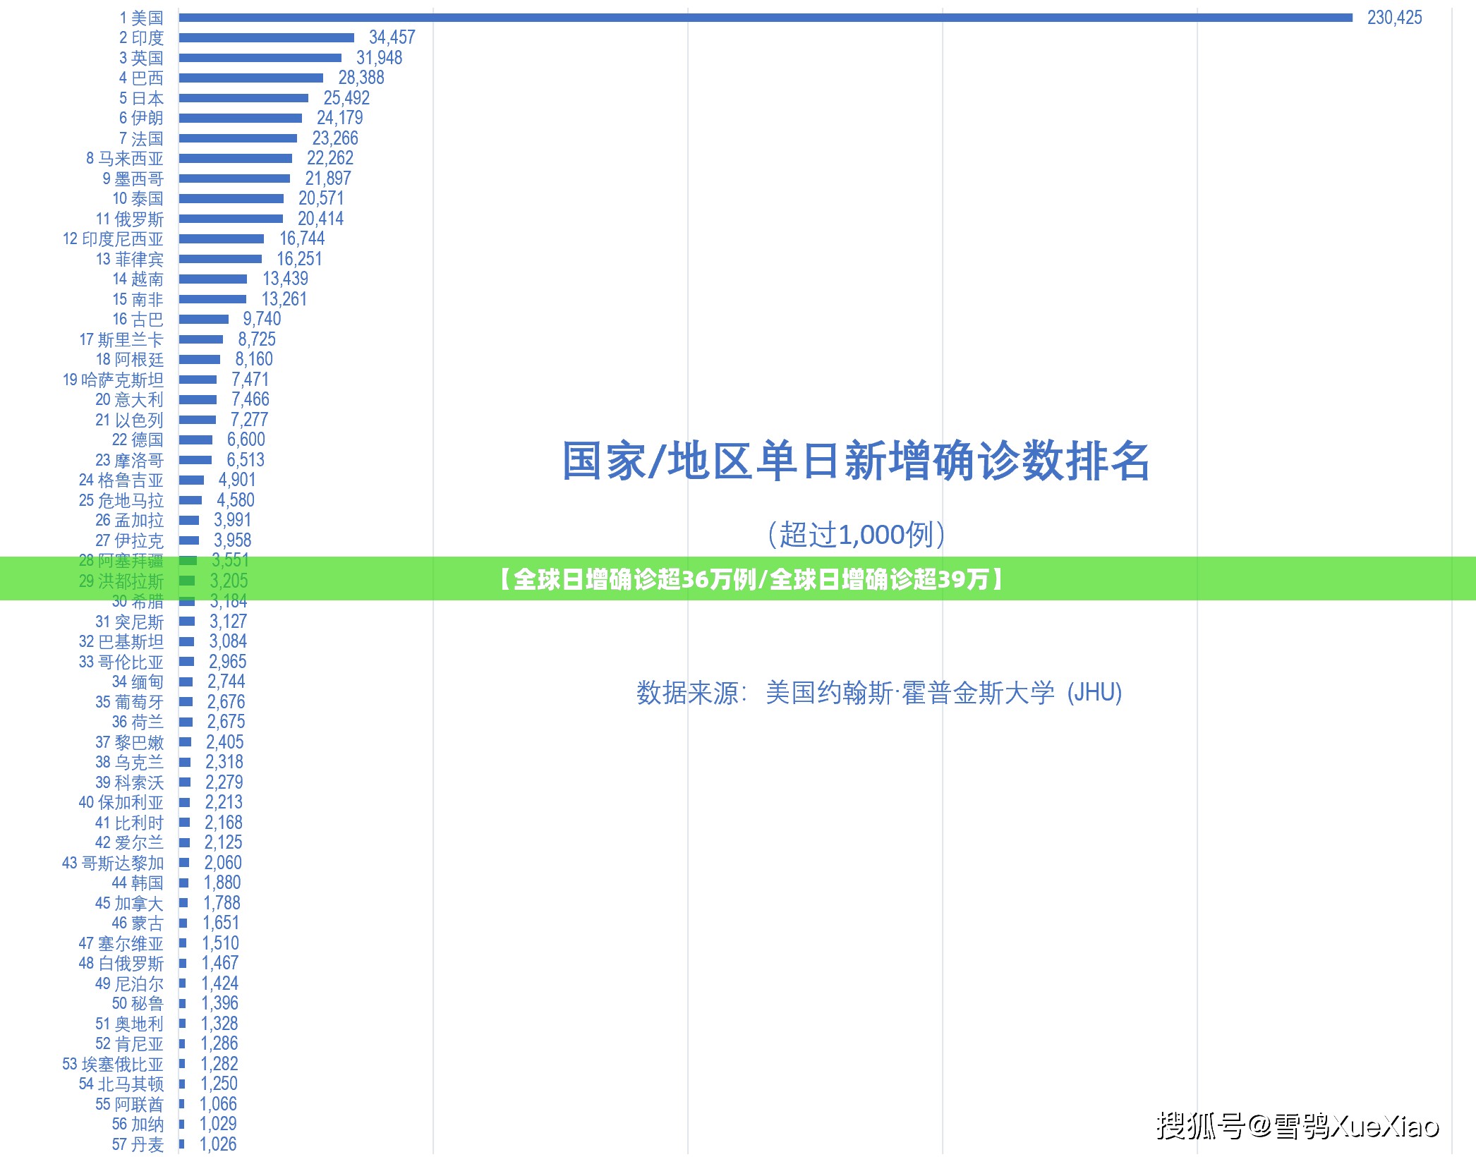
Task: Click the value 25,492
Action: coord(346,98)
